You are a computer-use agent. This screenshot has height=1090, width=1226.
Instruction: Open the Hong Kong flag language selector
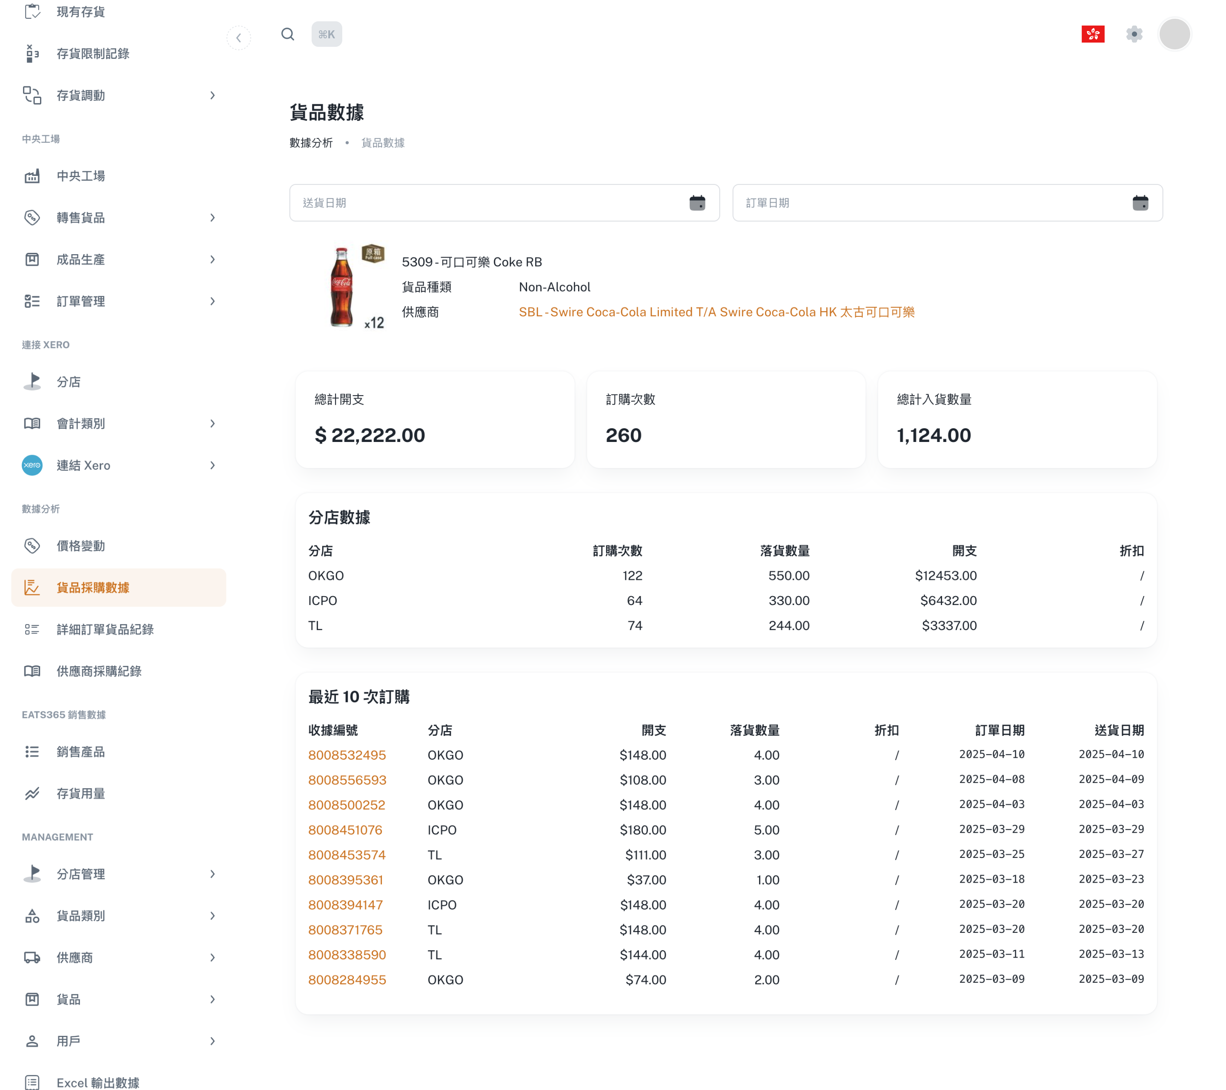tap(1093, 34)
